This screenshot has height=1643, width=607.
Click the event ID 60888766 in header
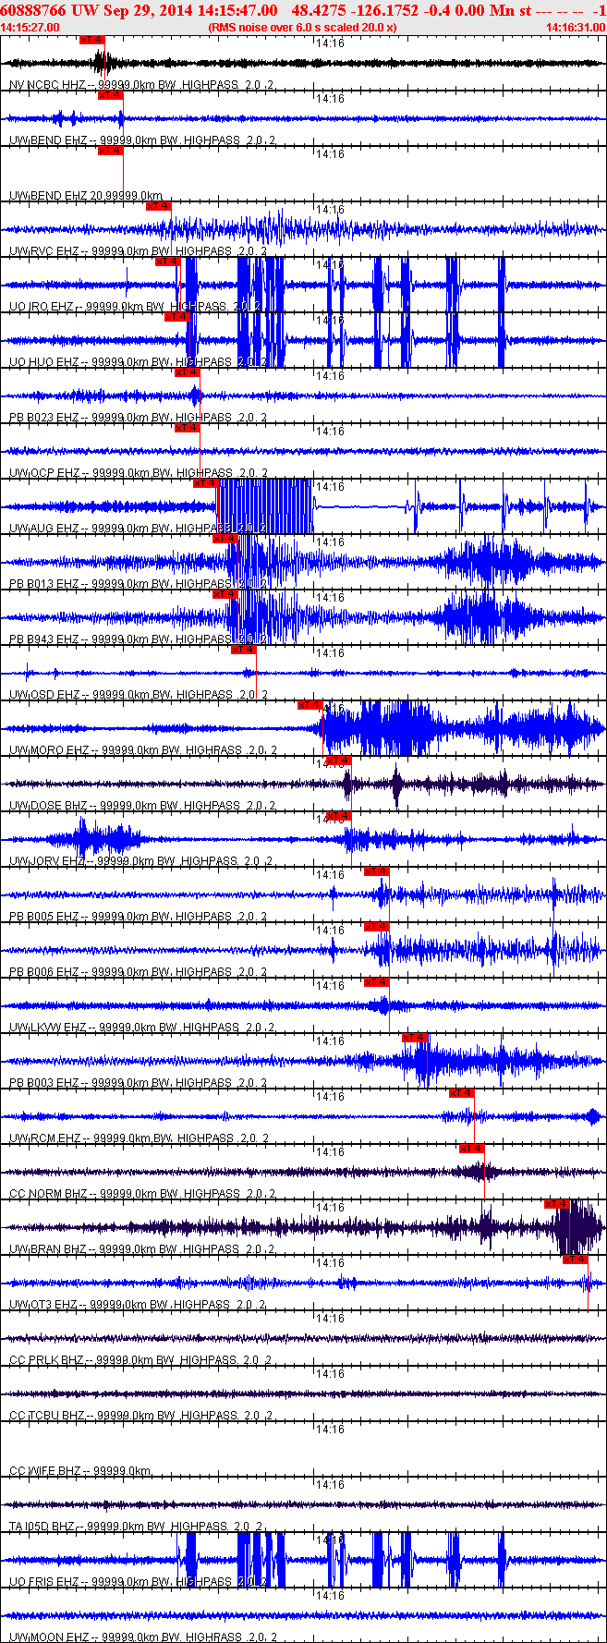point(31,10)
